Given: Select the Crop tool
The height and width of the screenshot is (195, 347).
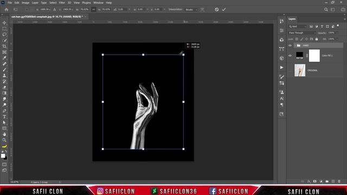Looking at the screenshot, I should coord(4,46).
